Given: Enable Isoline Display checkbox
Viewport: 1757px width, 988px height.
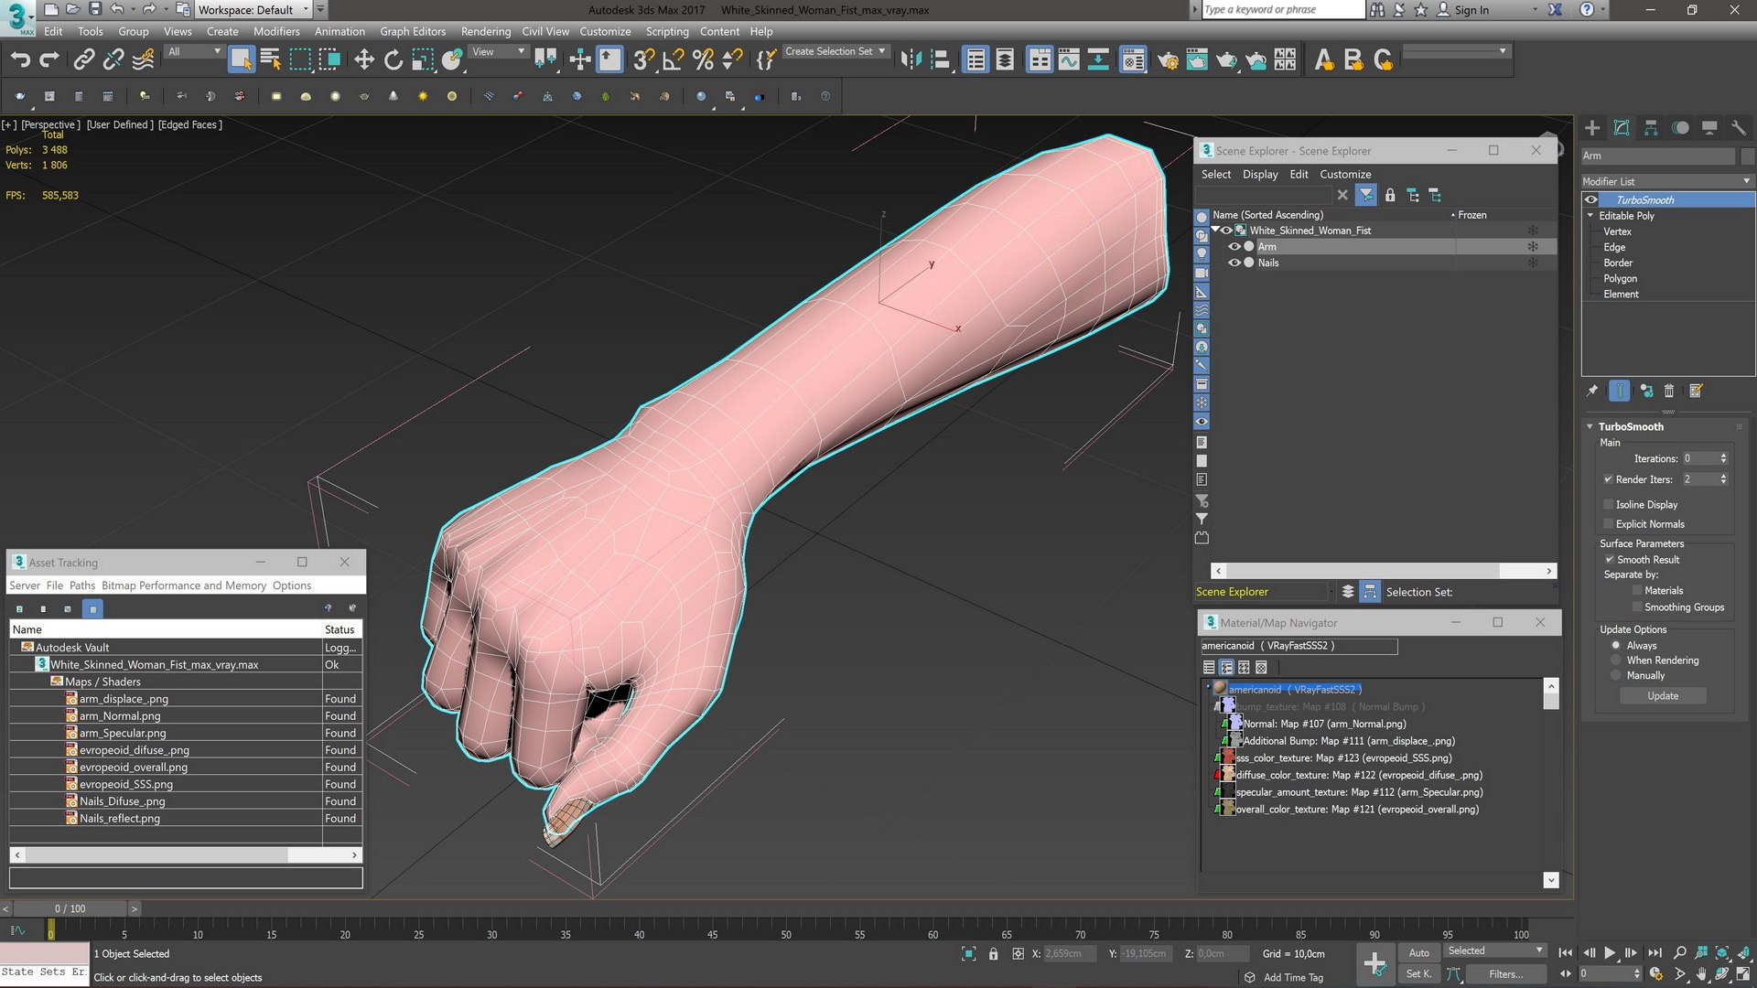Looking at the screenshot, I should coord(1609,505).
